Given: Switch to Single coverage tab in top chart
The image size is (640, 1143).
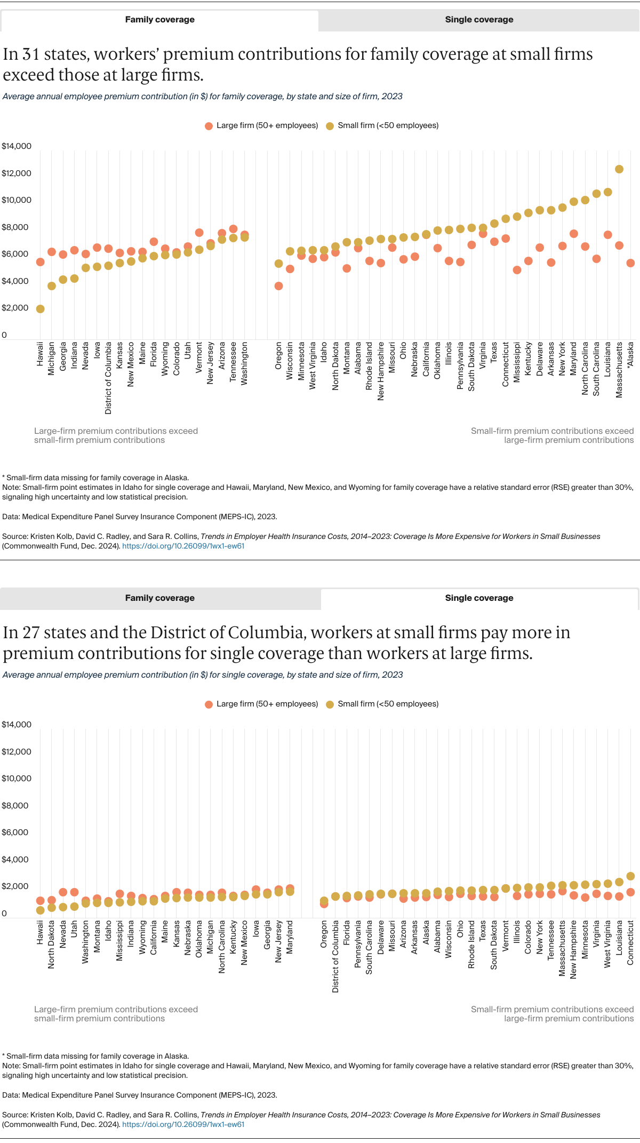Looking at the screenshot, I should 479,20.
